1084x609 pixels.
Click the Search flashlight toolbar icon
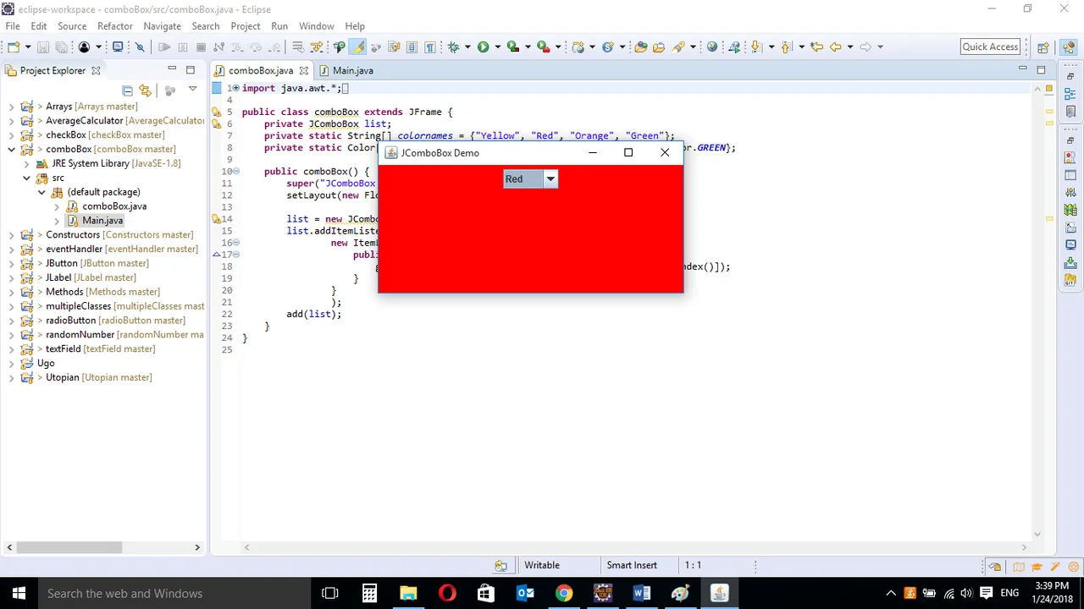(679, 47)
